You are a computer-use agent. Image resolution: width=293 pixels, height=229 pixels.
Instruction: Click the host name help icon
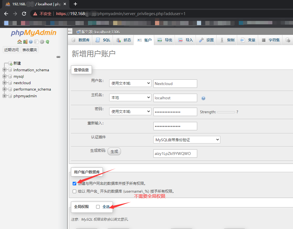(203, 98)
